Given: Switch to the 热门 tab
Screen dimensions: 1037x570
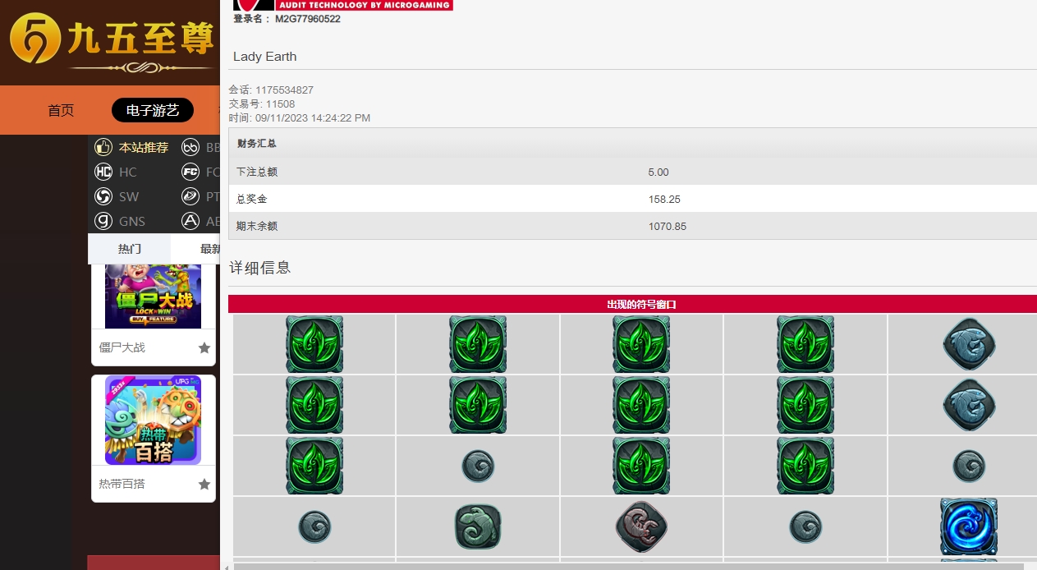Looking at the screenshot, I should 130,249.
